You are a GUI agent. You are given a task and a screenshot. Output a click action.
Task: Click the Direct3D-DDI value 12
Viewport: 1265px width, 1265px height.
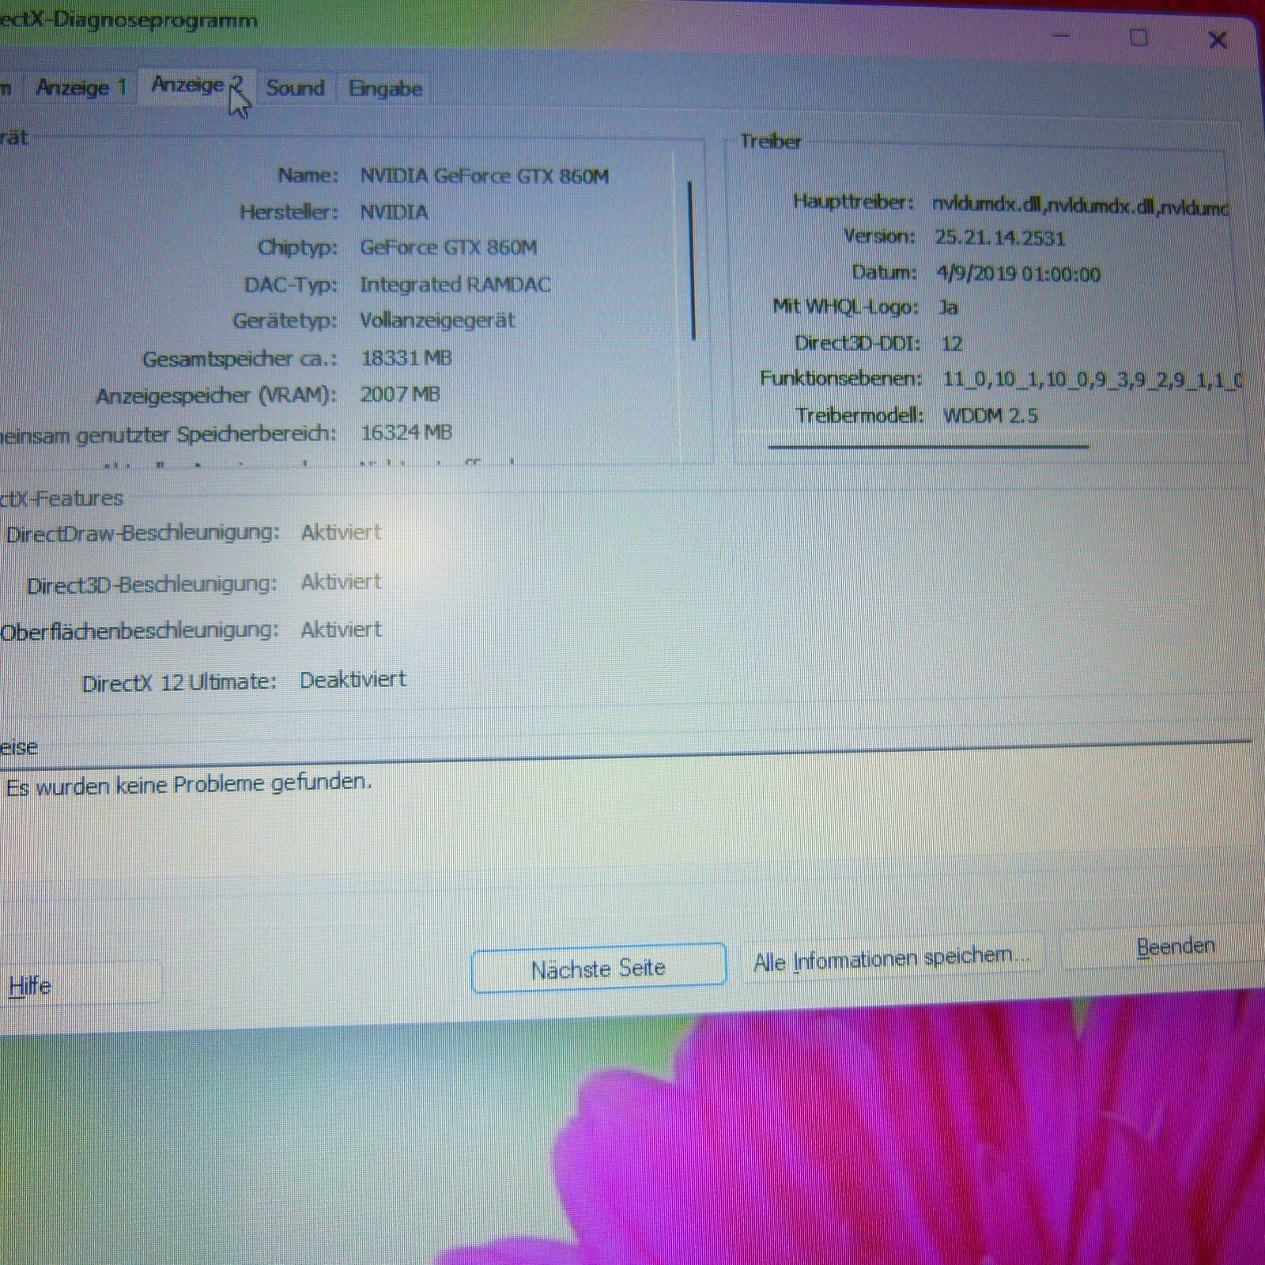coord(952,343)
